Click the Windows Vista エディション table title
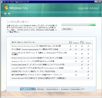Screen dimensions: 102x98 tap(23, 42)
